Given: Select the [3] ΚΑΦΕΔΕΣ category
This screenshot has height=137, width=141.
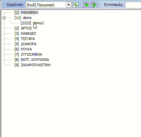Looking at the screenshot, I should click(x=25, y=33).
